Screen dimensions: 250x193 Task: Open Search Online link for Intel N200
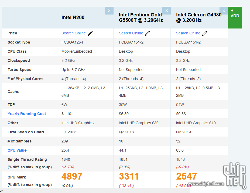(x=74, y=33)
